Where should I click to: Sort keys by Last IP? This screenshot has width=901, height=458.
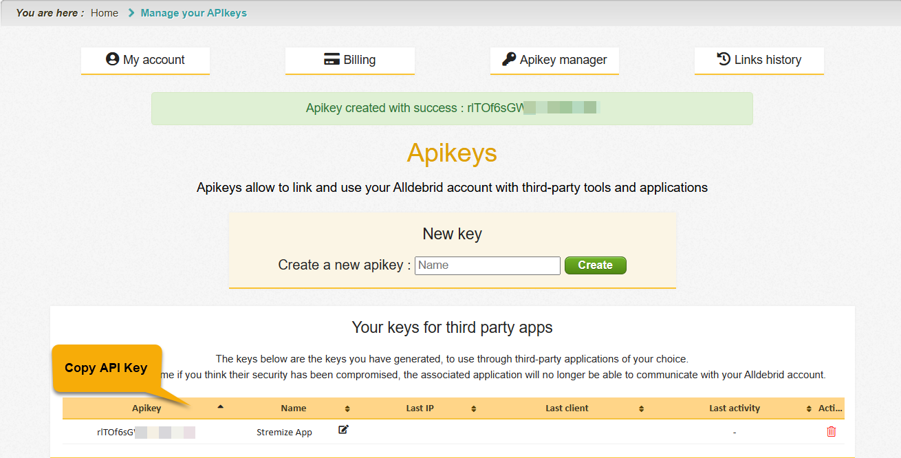[473, 407]
